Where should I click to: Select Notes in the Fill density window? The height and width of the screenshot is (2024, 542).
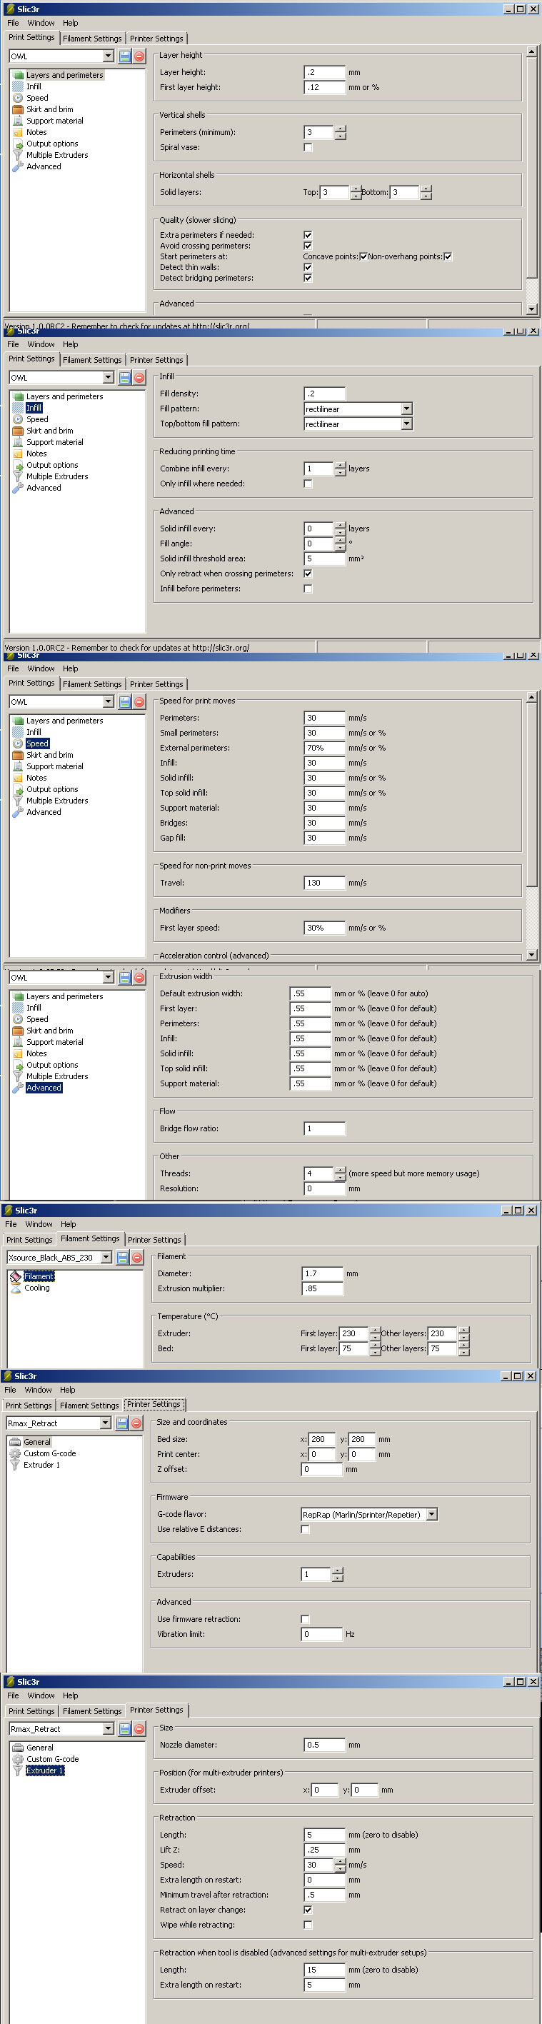click(36, 454)
